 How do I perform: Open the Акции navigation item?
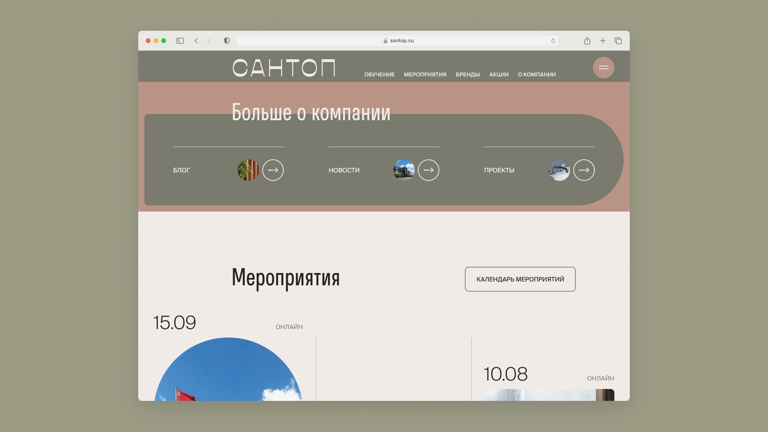tap(499, 75)
